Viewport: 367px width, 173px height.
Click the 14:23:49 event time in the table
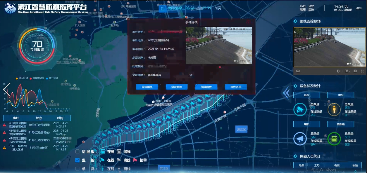click(61, 142)
